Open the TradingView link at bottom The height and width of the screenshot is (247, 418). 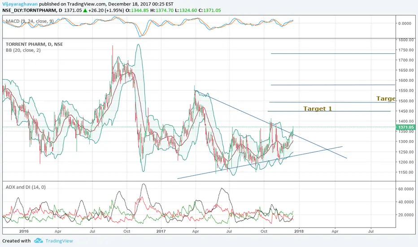(x=59, y=241)
